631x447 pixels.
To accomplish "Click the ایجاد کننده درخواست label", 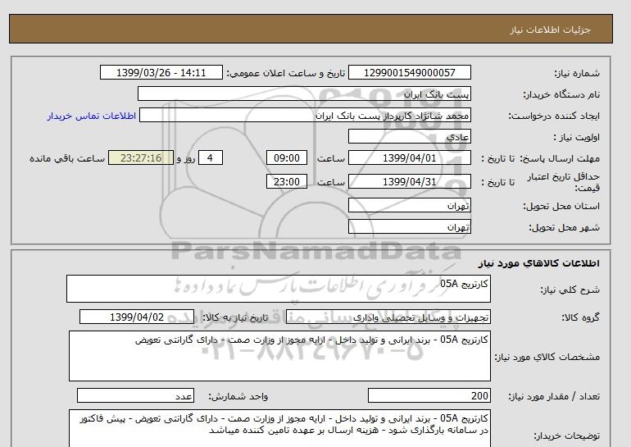I will (x=554, y=116).
